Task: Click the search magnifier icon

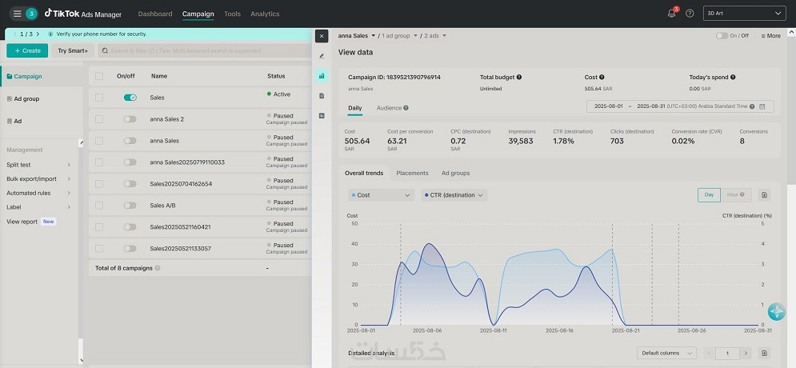Action: click(x=105, y=50)
